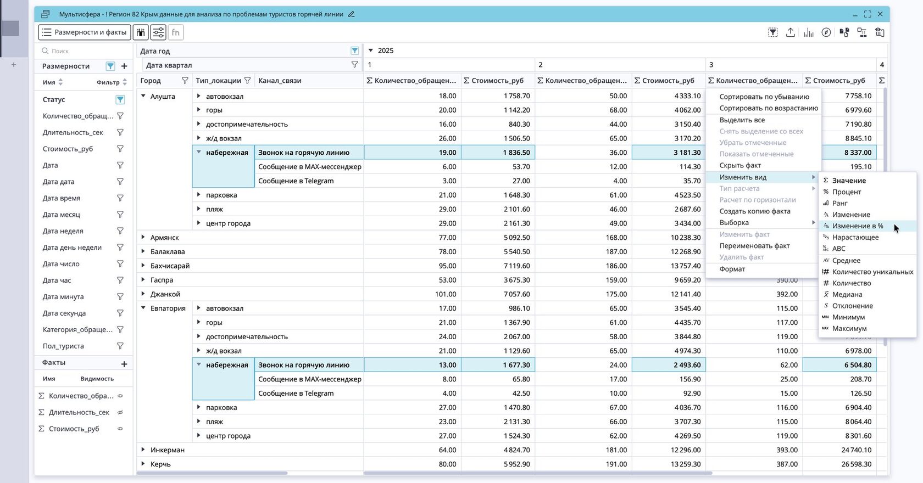
Task: Toggle filter for Дата время dimension
Action: 120,198
